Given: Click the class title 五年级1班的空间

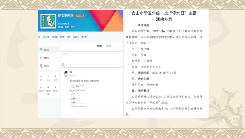Looking at the screenshot, I should [x=66, y=16].
